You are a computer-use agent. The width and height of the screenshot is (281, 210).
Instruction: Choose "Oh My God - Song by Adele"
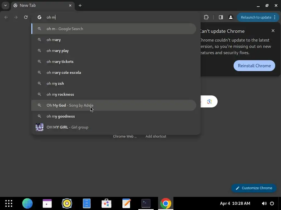(x=114, y=105)
